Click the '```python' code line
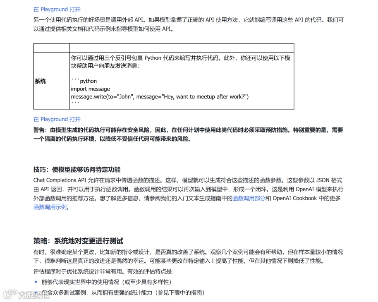Viewport: 378px width, 302px height. pos(84,81)
